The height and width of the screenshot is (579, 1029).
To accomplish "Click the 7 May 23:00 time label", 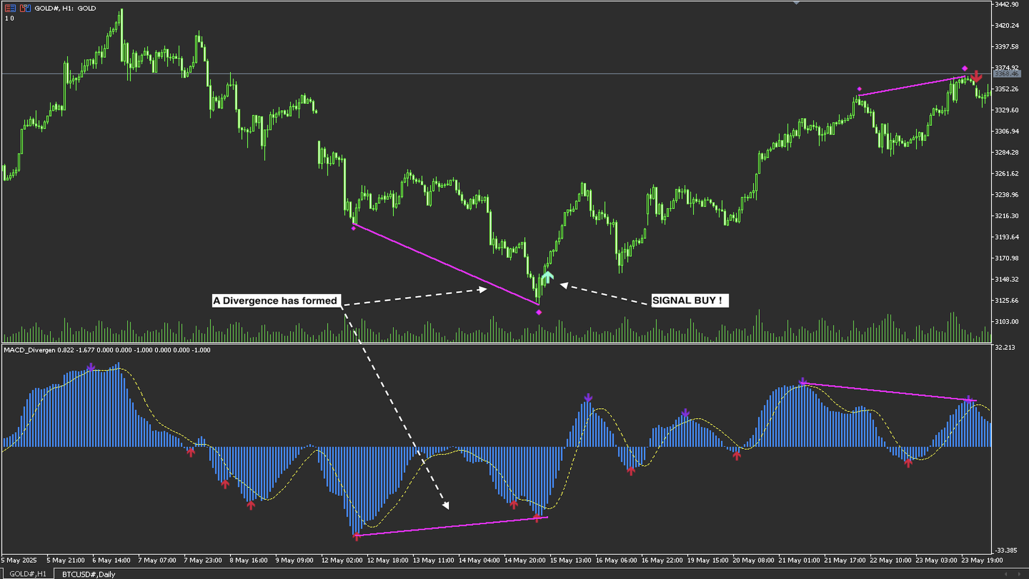I will point(203,560).
